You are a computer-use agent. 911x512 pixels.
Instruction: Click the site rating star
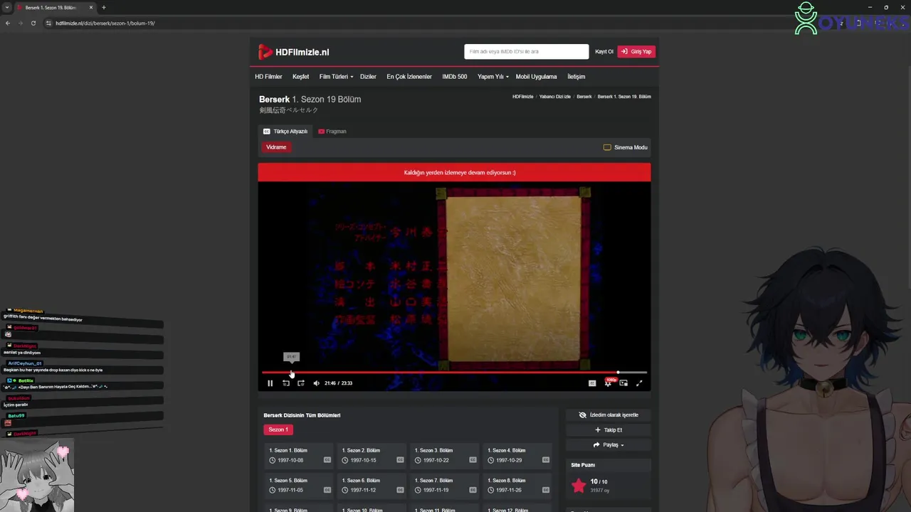(579, 486)
